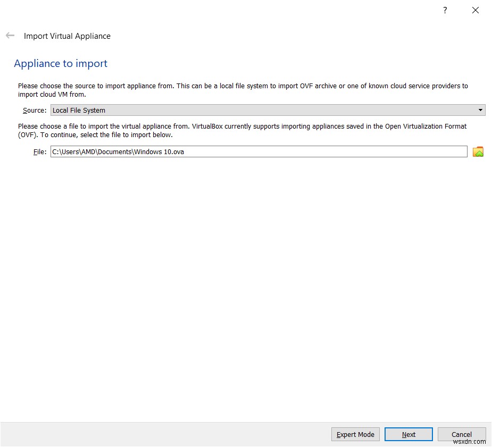The image size is (492, 447).
Task: Close the Import Virtual Appliance dialog
Action: tap(475, 10)
